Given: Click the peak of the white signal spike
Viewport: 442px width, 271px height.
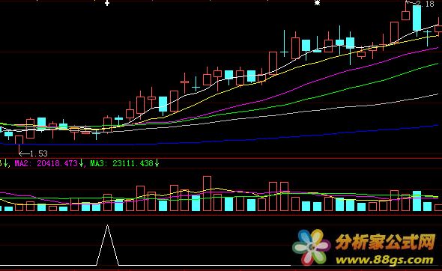Looking at the screenshot, I should pos(107,225).
